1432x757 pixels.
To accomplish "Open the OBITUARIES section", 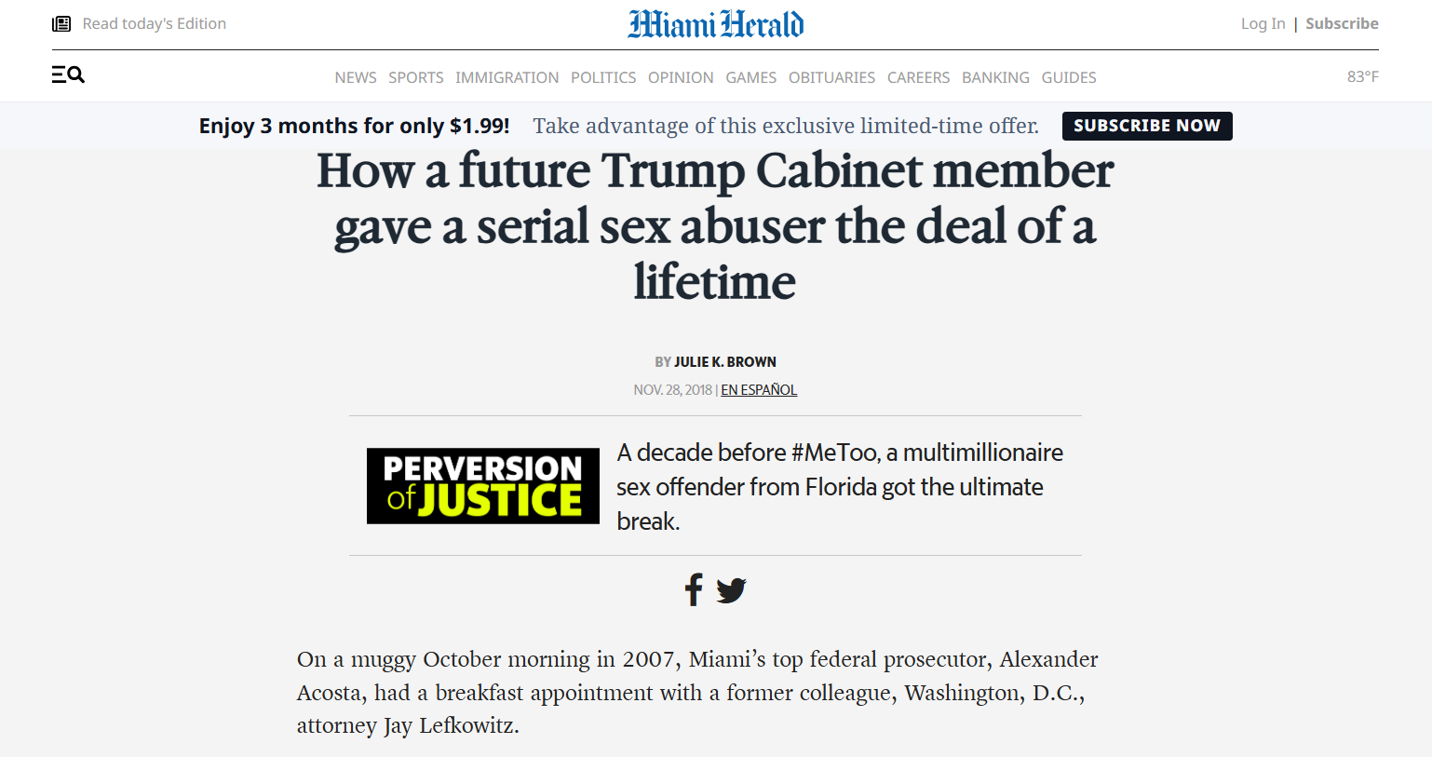I will tap(832, 77).
